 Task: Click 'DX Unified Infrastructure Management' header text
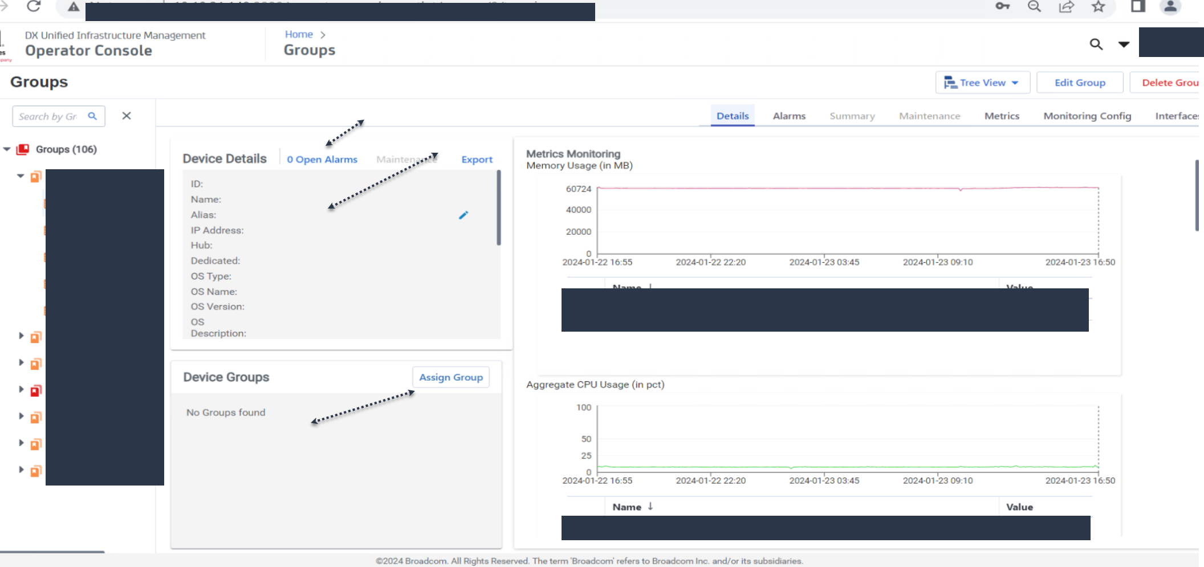pos(115,35)
